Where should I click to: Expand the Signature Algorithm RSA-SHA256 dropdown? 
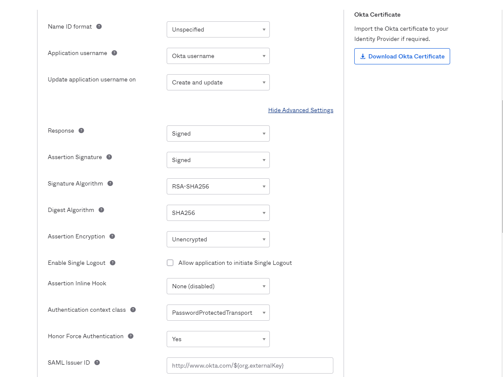(218, 186)
